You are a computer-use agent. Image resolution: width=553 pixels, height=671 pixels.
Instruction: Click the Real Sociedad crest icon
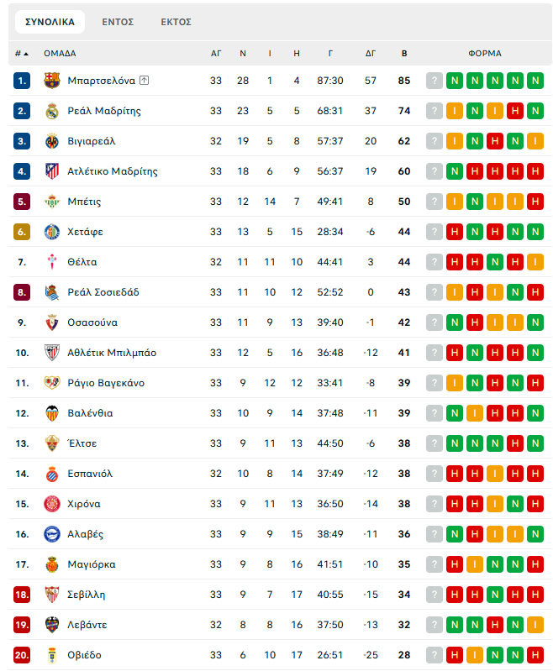(52, 292)
